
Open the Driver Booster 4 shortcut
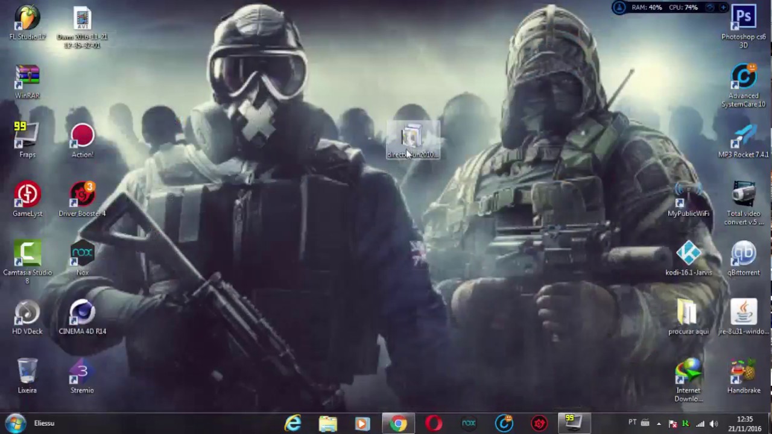(83, 199)
